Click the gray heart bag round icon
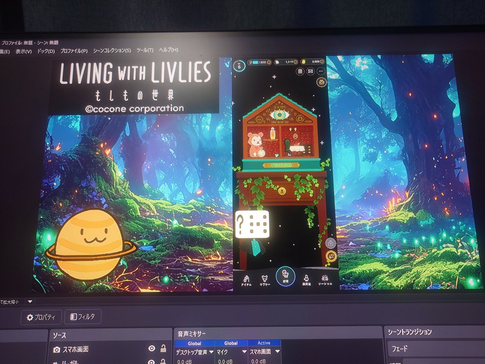The width and height of the screenshot is (485, 364). (331, 243)
